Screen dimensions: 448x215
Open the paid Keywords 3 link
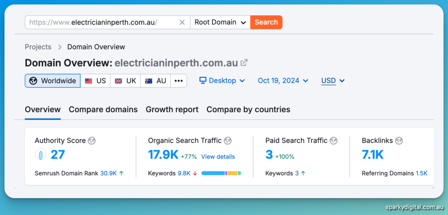297,173
